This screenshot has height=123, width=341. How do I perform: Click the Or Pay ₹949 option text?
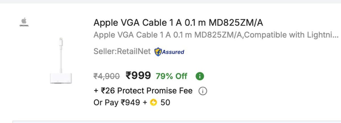117,102
